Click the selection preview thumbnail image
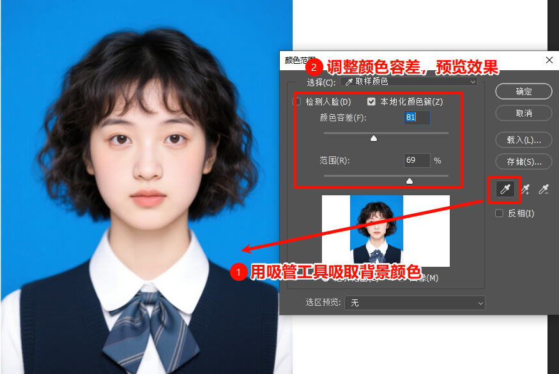This screenshot has width=559, height=374. (x=385, y=233)
